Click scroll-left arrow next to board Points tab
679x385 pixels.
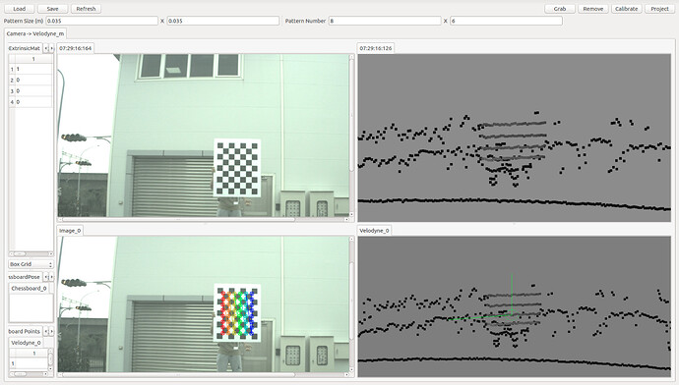46,331
